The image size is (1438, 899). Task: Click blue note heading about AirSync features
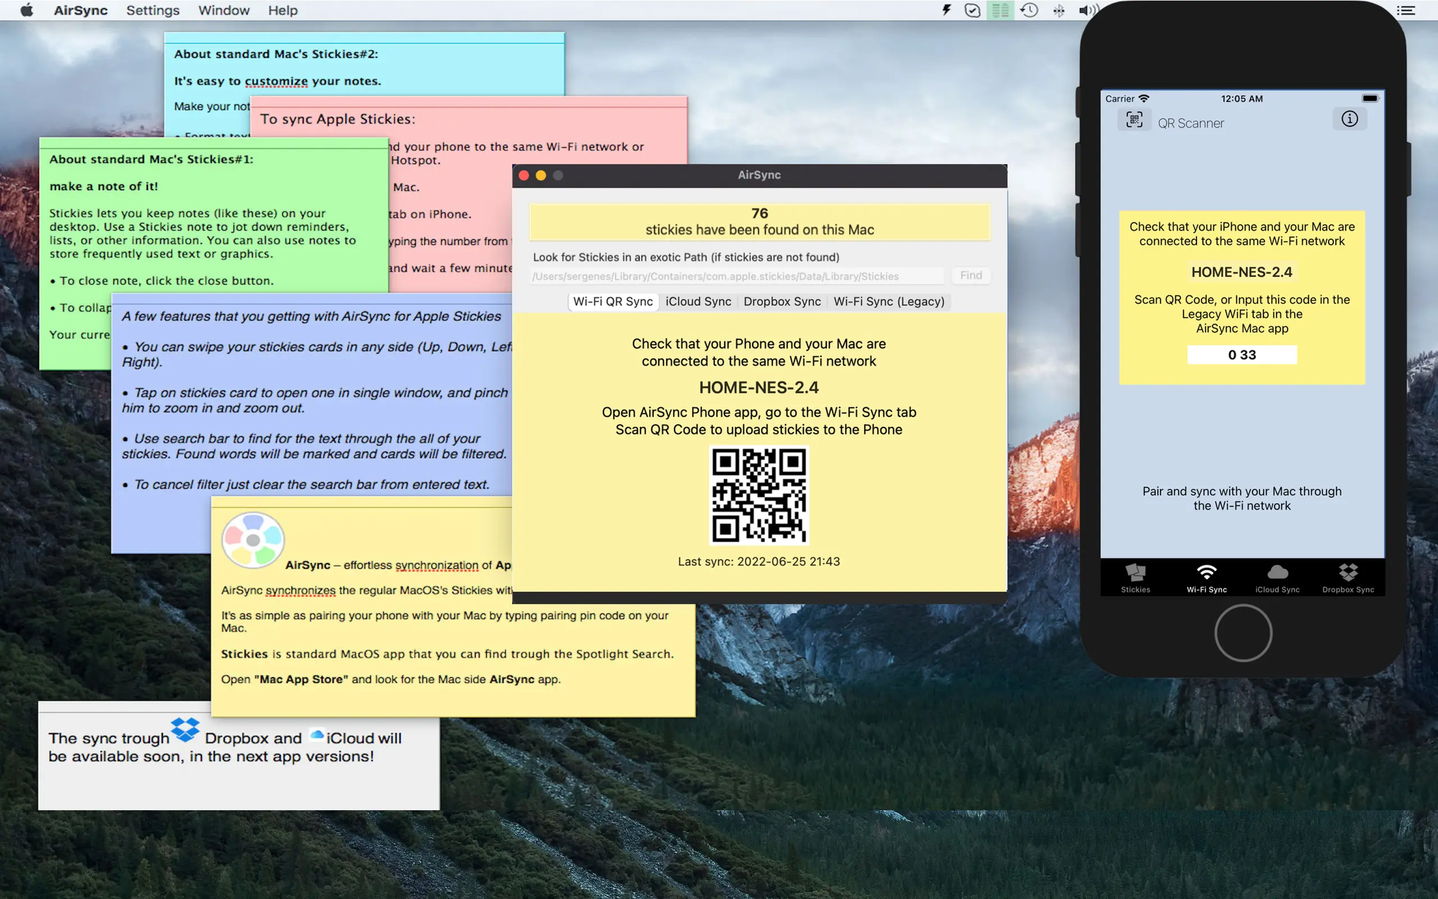click(x=311, y=316)
